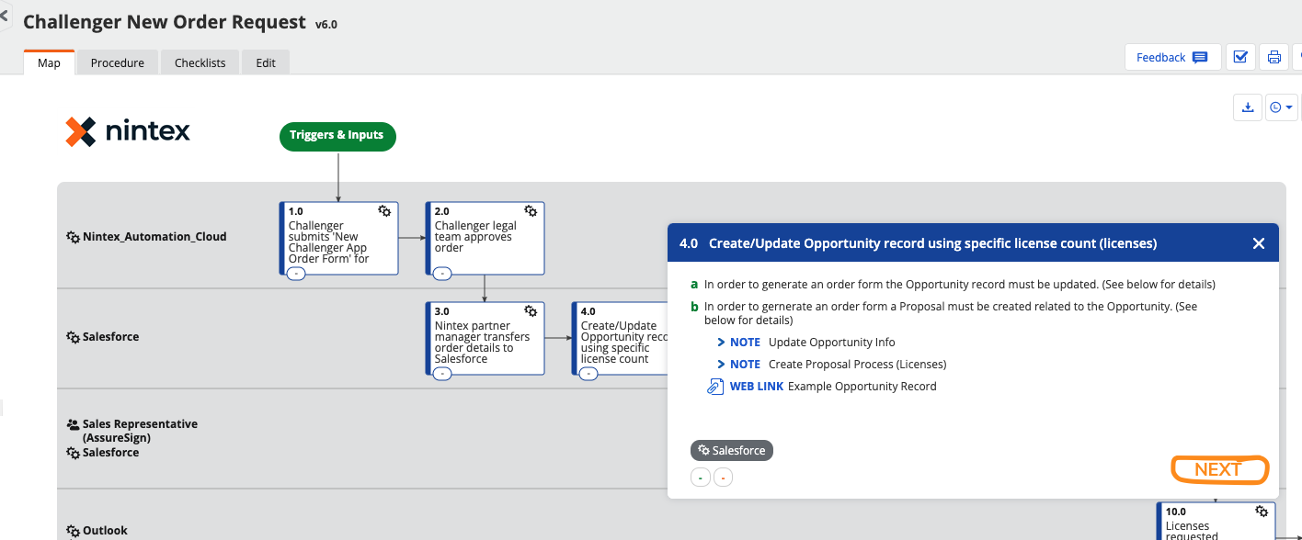Expand the 'Update Opportunity Info' note
This screenshot has height=540, width=1302.
(830, 343)
